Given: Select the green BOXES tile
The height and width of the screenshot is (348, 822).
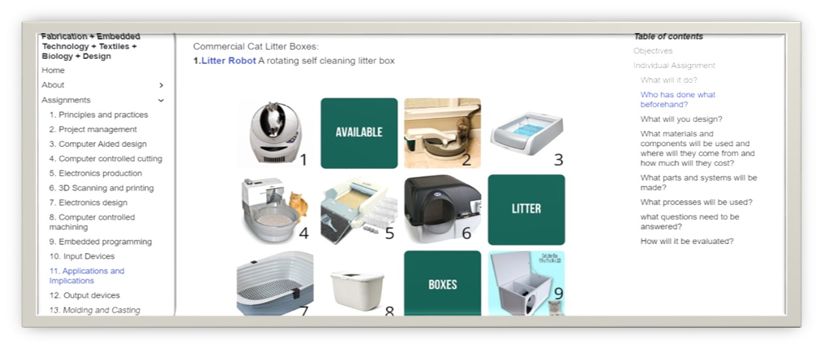Looking at the screenshot, I should click(x=443, y=283).
